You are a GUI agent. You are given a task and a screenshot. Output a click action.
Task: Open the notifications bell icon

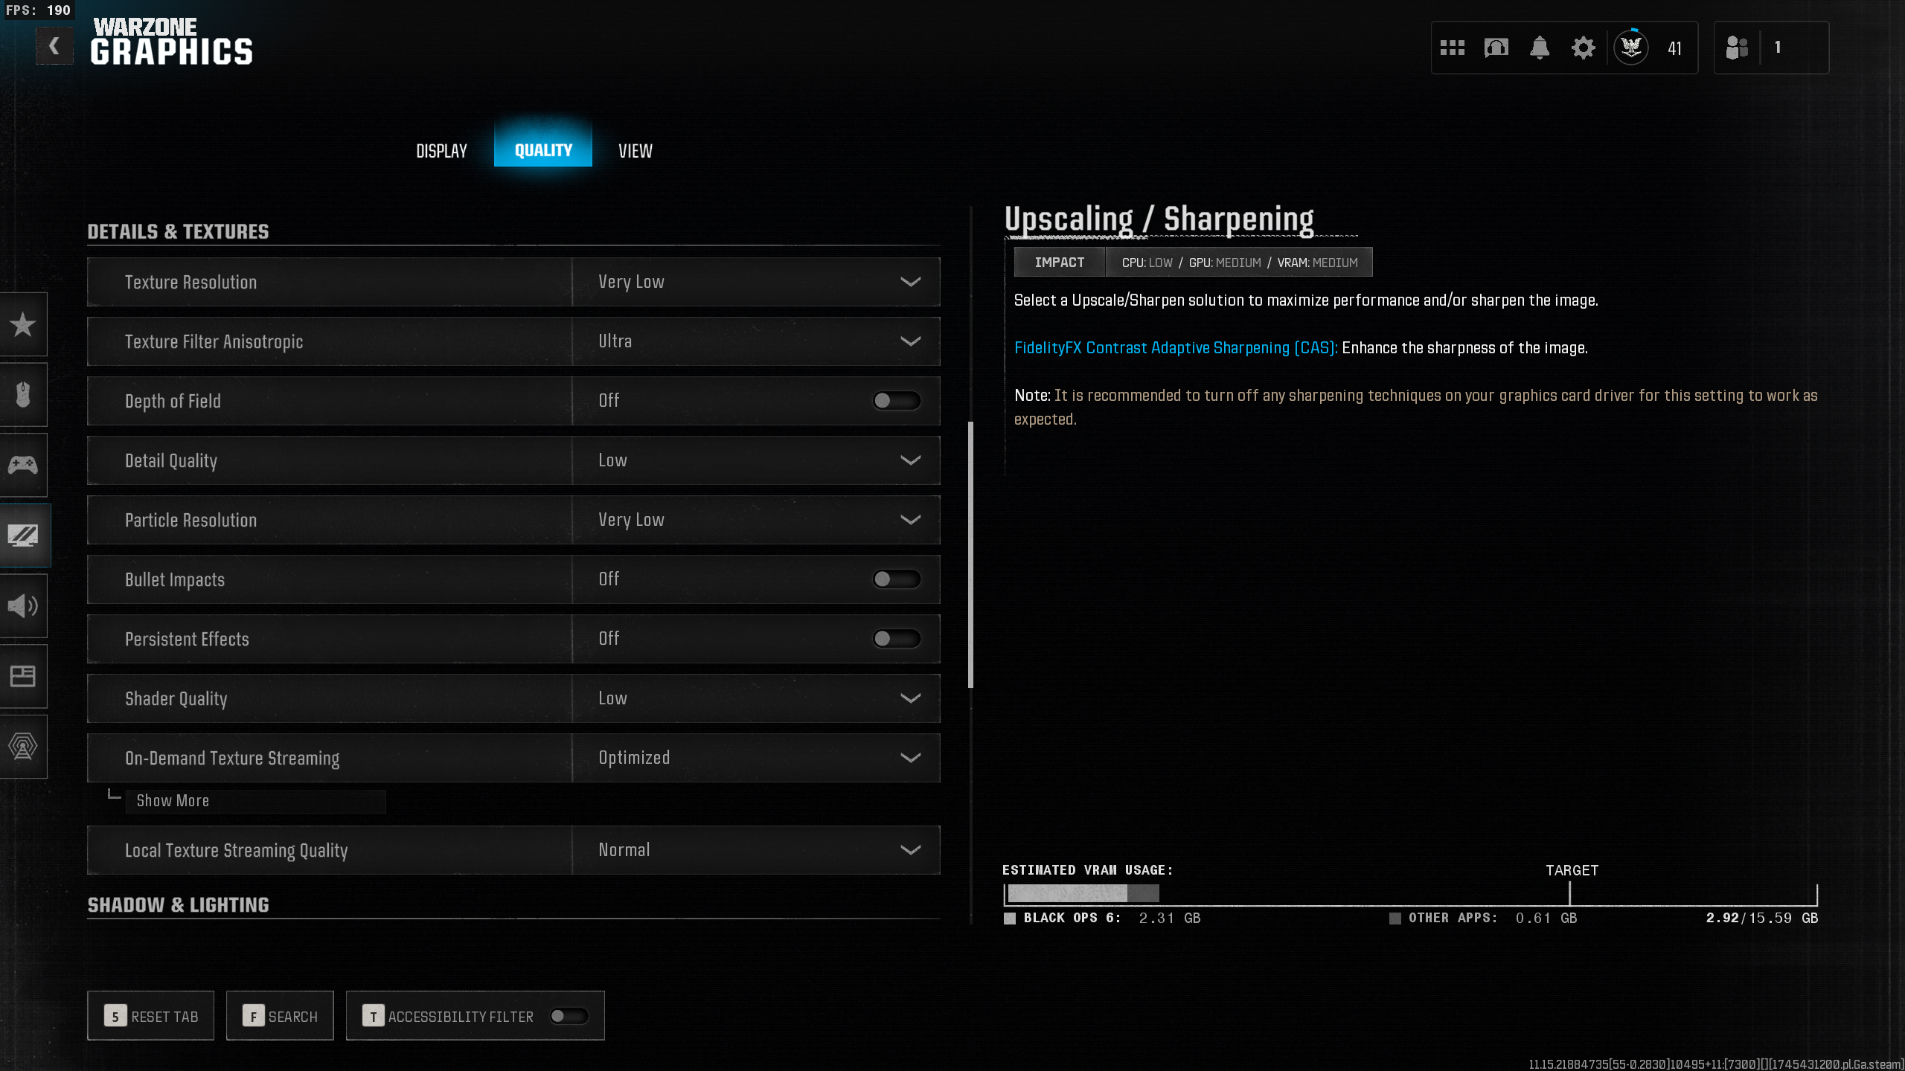(x=1540, y=48)
